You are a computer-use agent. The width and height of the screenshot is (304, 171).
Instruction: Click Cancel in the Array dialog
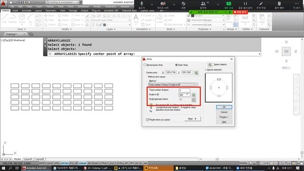[x=224, y=112]
